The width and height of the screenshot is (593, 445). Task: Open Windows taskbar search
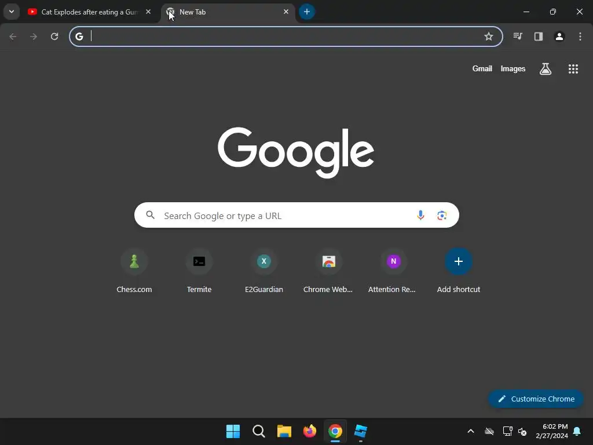pyautogui.click(x=259, y=431)
